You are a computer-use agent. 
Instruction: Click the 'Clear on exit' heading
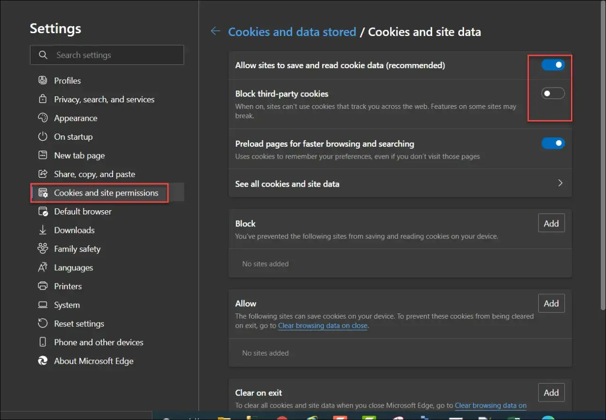tap(258, 393)
